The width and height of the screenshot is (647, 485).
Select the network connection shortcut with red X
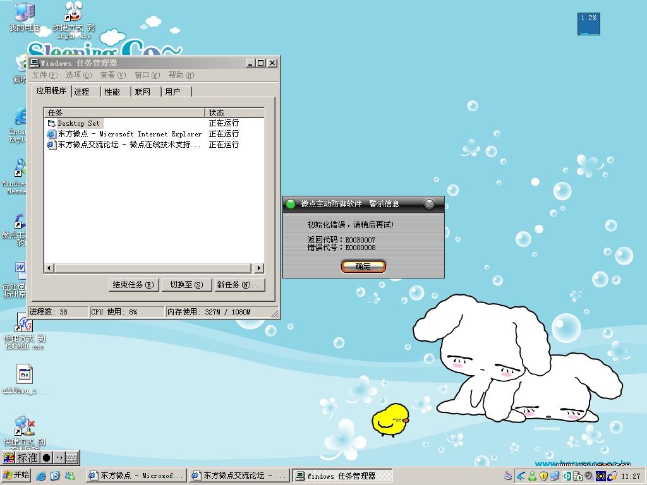(25, 432)
